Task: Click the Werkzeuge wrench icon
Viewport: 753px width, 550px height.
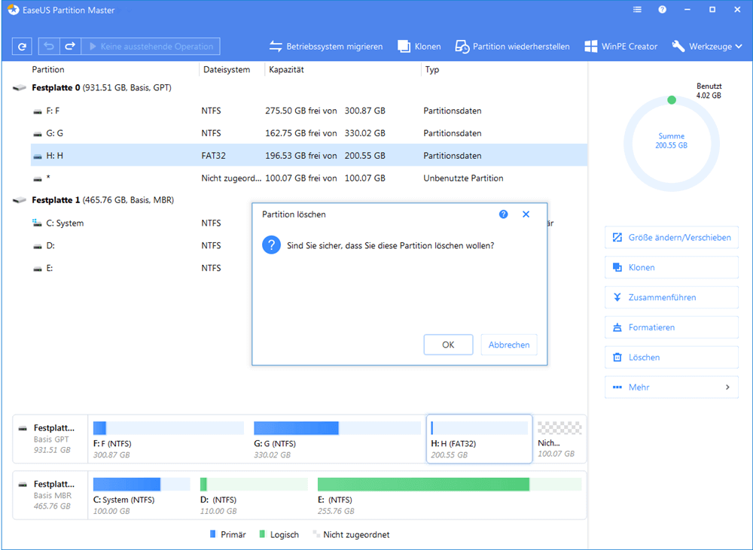Action: (x=678, y=46)
